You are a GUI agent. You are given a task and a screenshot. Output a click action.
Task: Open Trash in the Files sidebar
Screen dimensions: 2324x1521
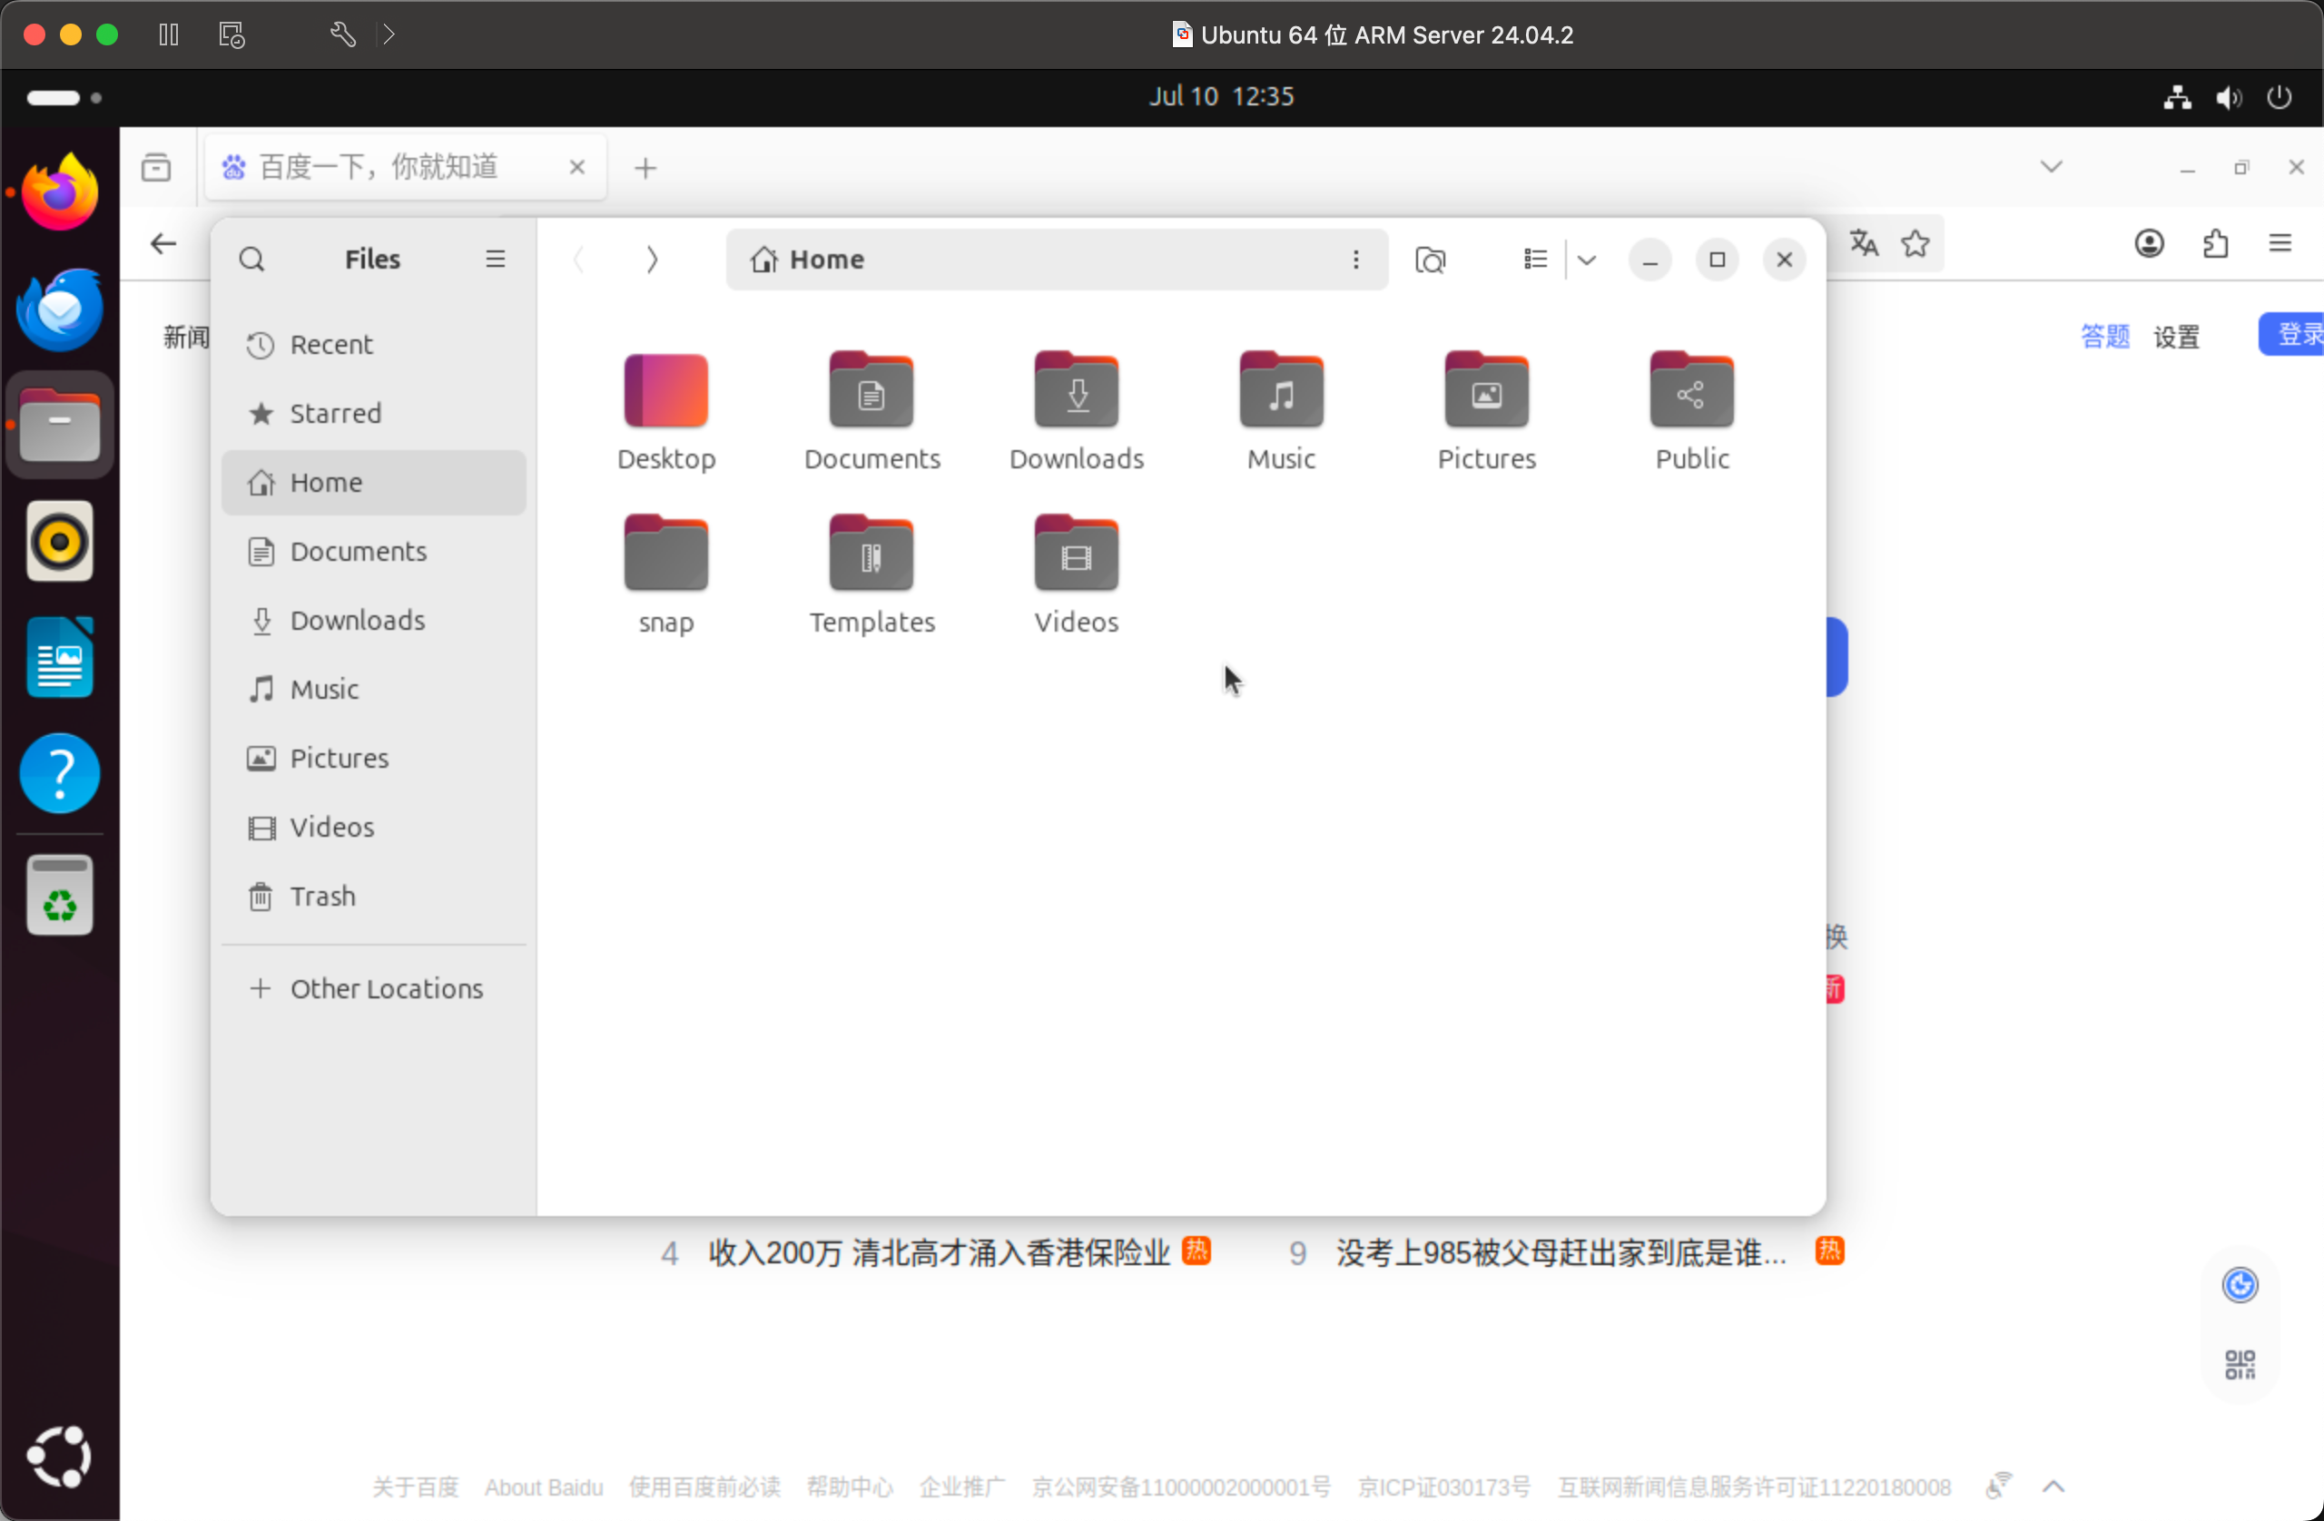(373, 897)
